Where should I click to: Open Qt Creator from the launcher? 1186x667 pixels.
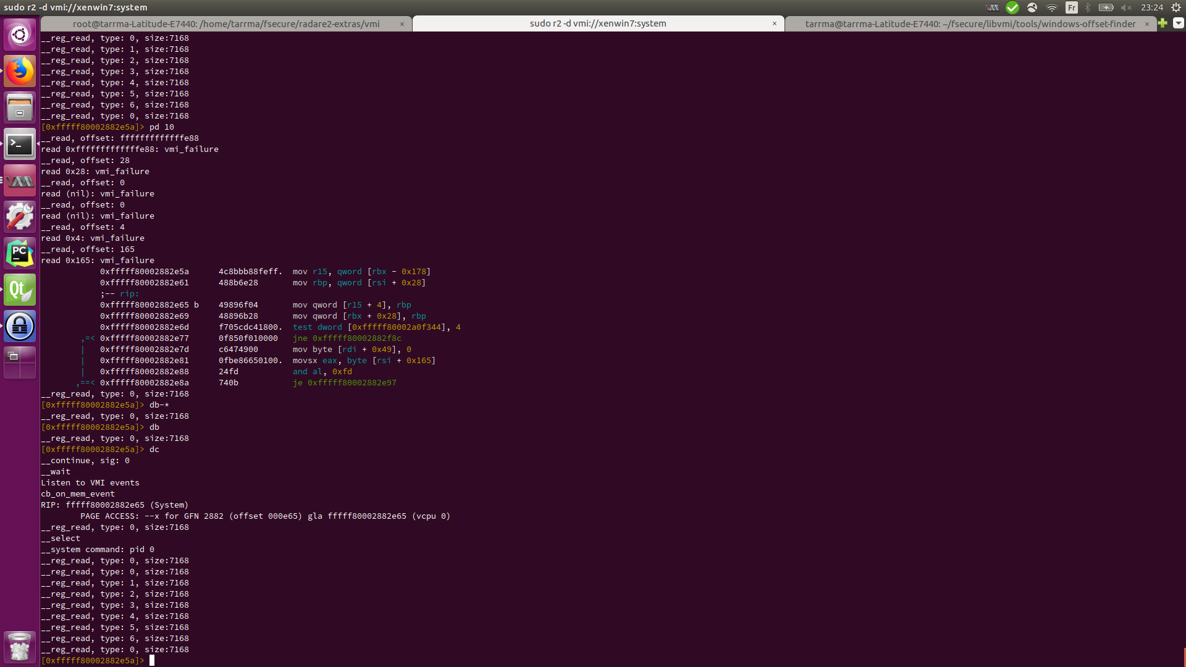20,289
